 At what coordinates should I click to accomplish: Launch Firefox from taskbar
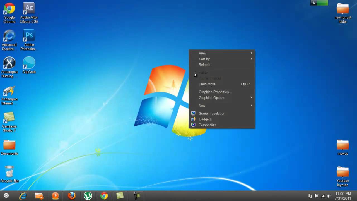pyautogui.click(x=72, y=196)
